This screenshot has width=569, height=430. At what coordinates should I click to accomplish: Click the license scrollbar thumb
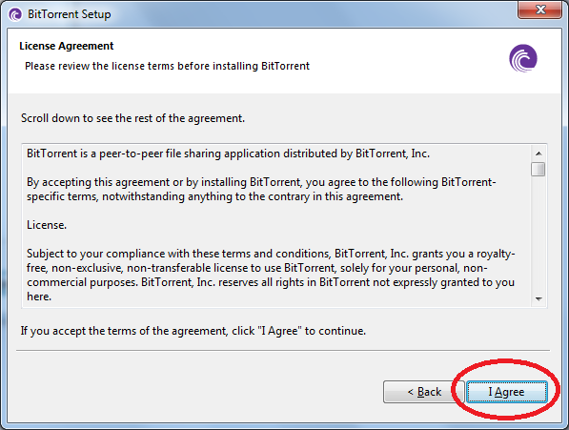pos(538,169)
